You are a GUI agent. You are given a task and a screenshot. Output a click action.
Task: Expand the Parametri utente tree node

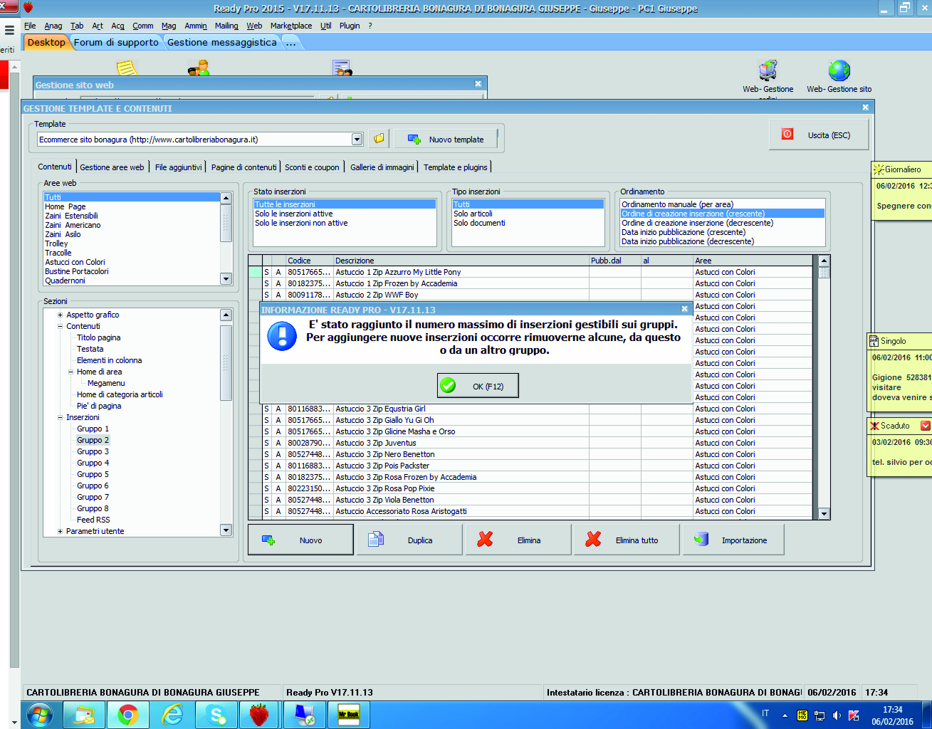[x=61, y=531]
